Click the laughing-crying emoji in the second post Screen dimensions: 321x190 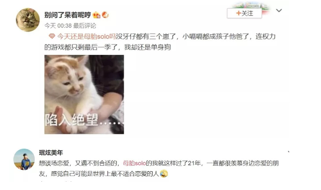[164, 174]
